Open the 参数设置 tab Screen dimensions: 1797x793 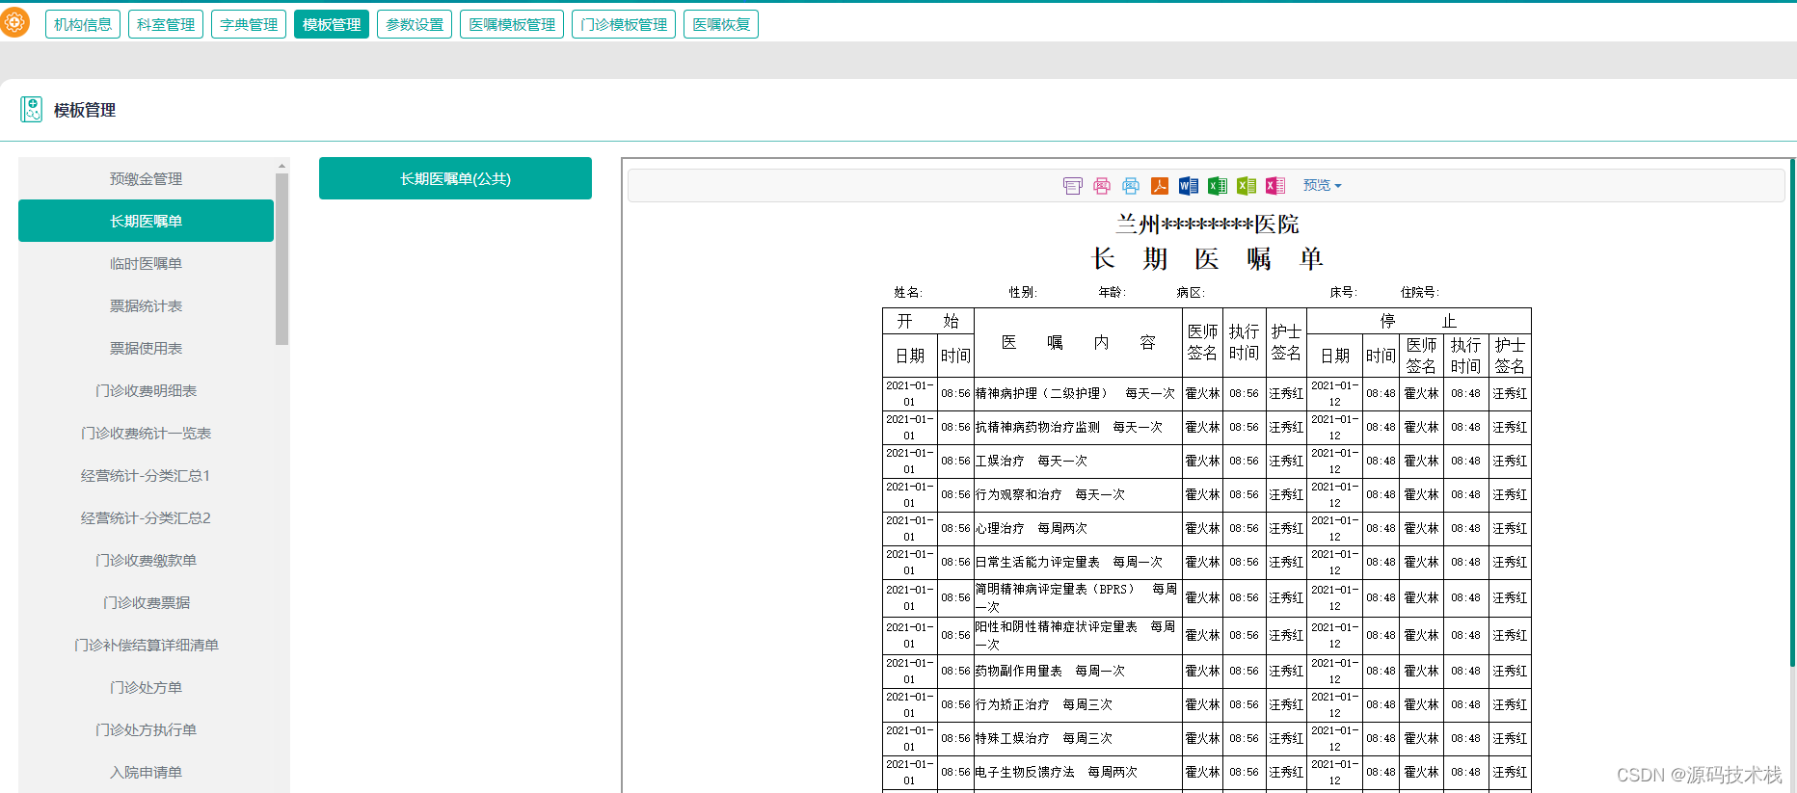click(415, 24)
